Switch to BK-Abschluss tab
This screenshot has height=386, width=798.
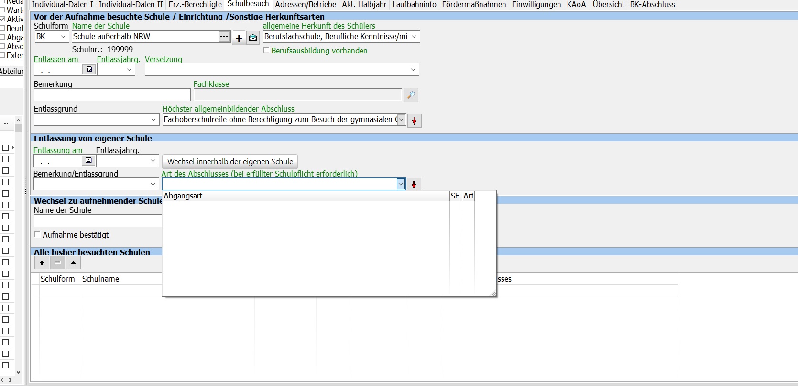pos(652,5)
